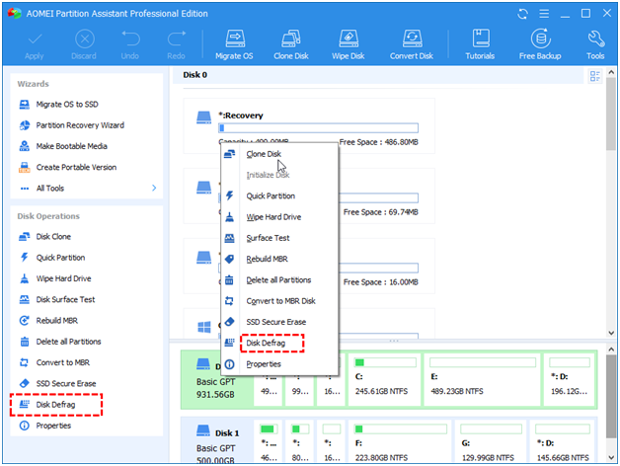Toggle the disk view layout icon
This screenshot has height=466, width=620.
click(x=594, y=76)
